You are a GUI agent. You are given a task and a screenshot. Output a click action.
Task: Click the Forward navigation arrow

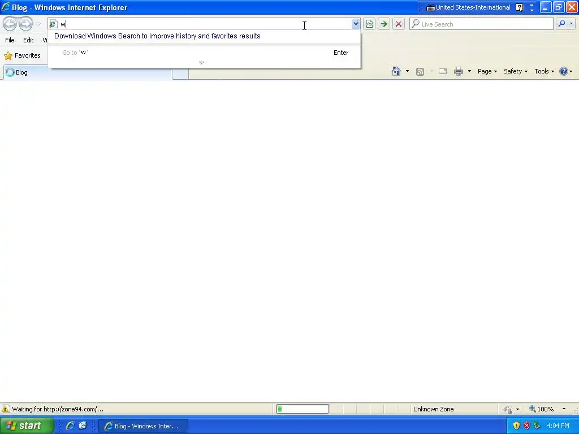(x=25, y=24)
